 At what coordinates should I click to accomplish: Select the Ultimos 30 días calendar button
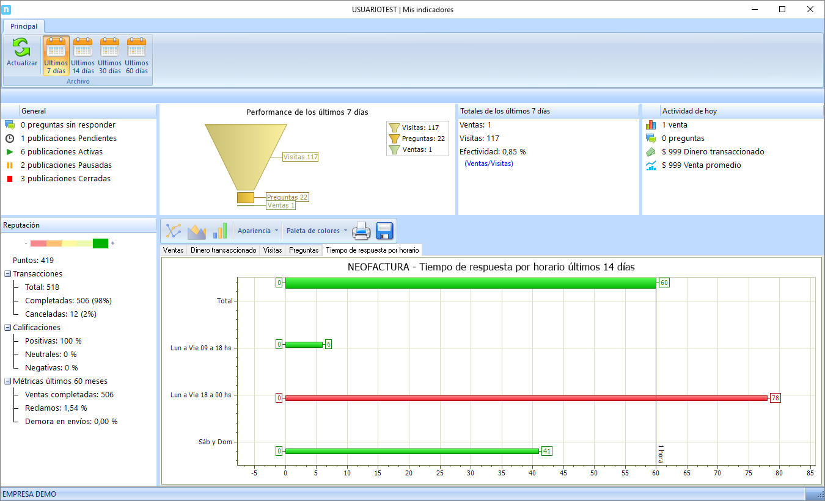tap(109, 56)
